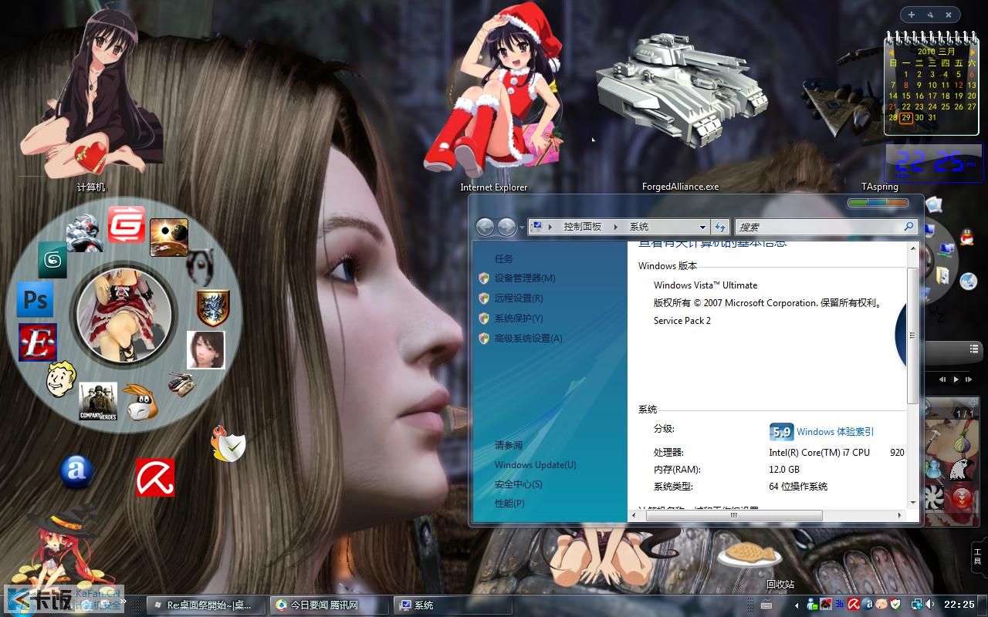This screenshot has height=617, width=988.
Task: Click the Forward arrow in System window
Action: coord(506,227)
